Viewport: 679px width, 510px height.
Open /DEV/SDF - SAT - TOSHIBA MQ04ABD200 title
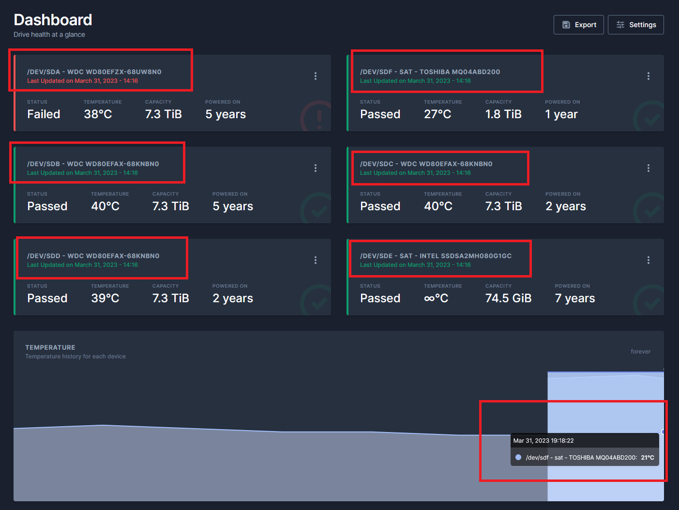tap(430, 72)
